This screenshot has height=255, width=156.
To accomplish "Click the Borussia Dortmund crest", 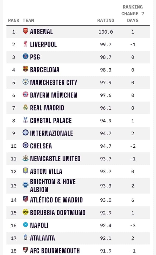I will tap(25, 212).
